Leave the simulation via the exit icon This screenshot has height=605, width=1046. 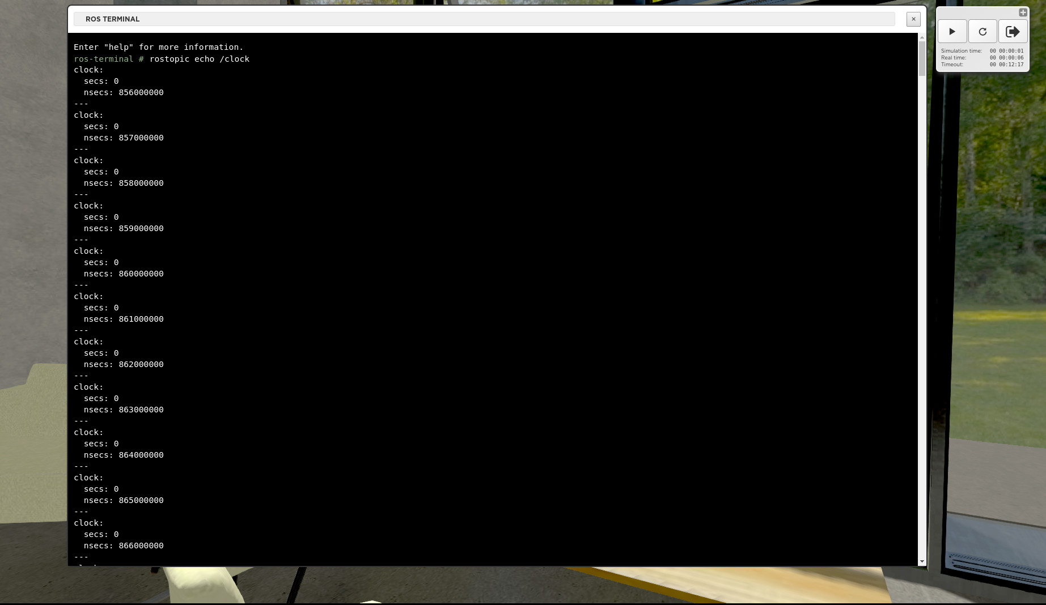(x=1013, y=32)
